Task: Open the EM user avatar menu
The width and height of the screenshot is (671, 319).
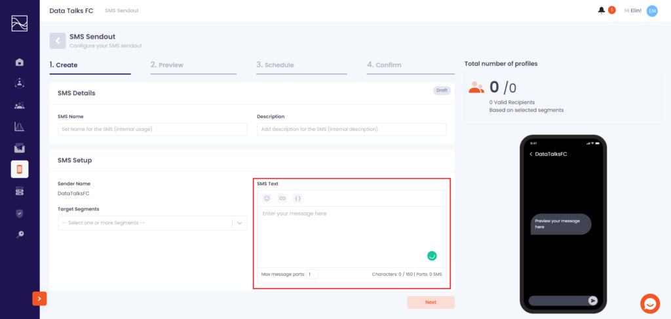Action: click(652, 11)
